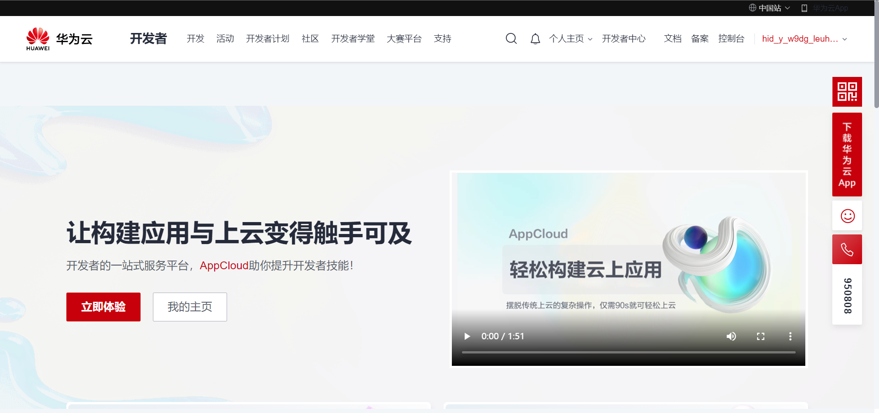Click the 开发者 section title
879x413 pixels.
[x=148, y=39]
